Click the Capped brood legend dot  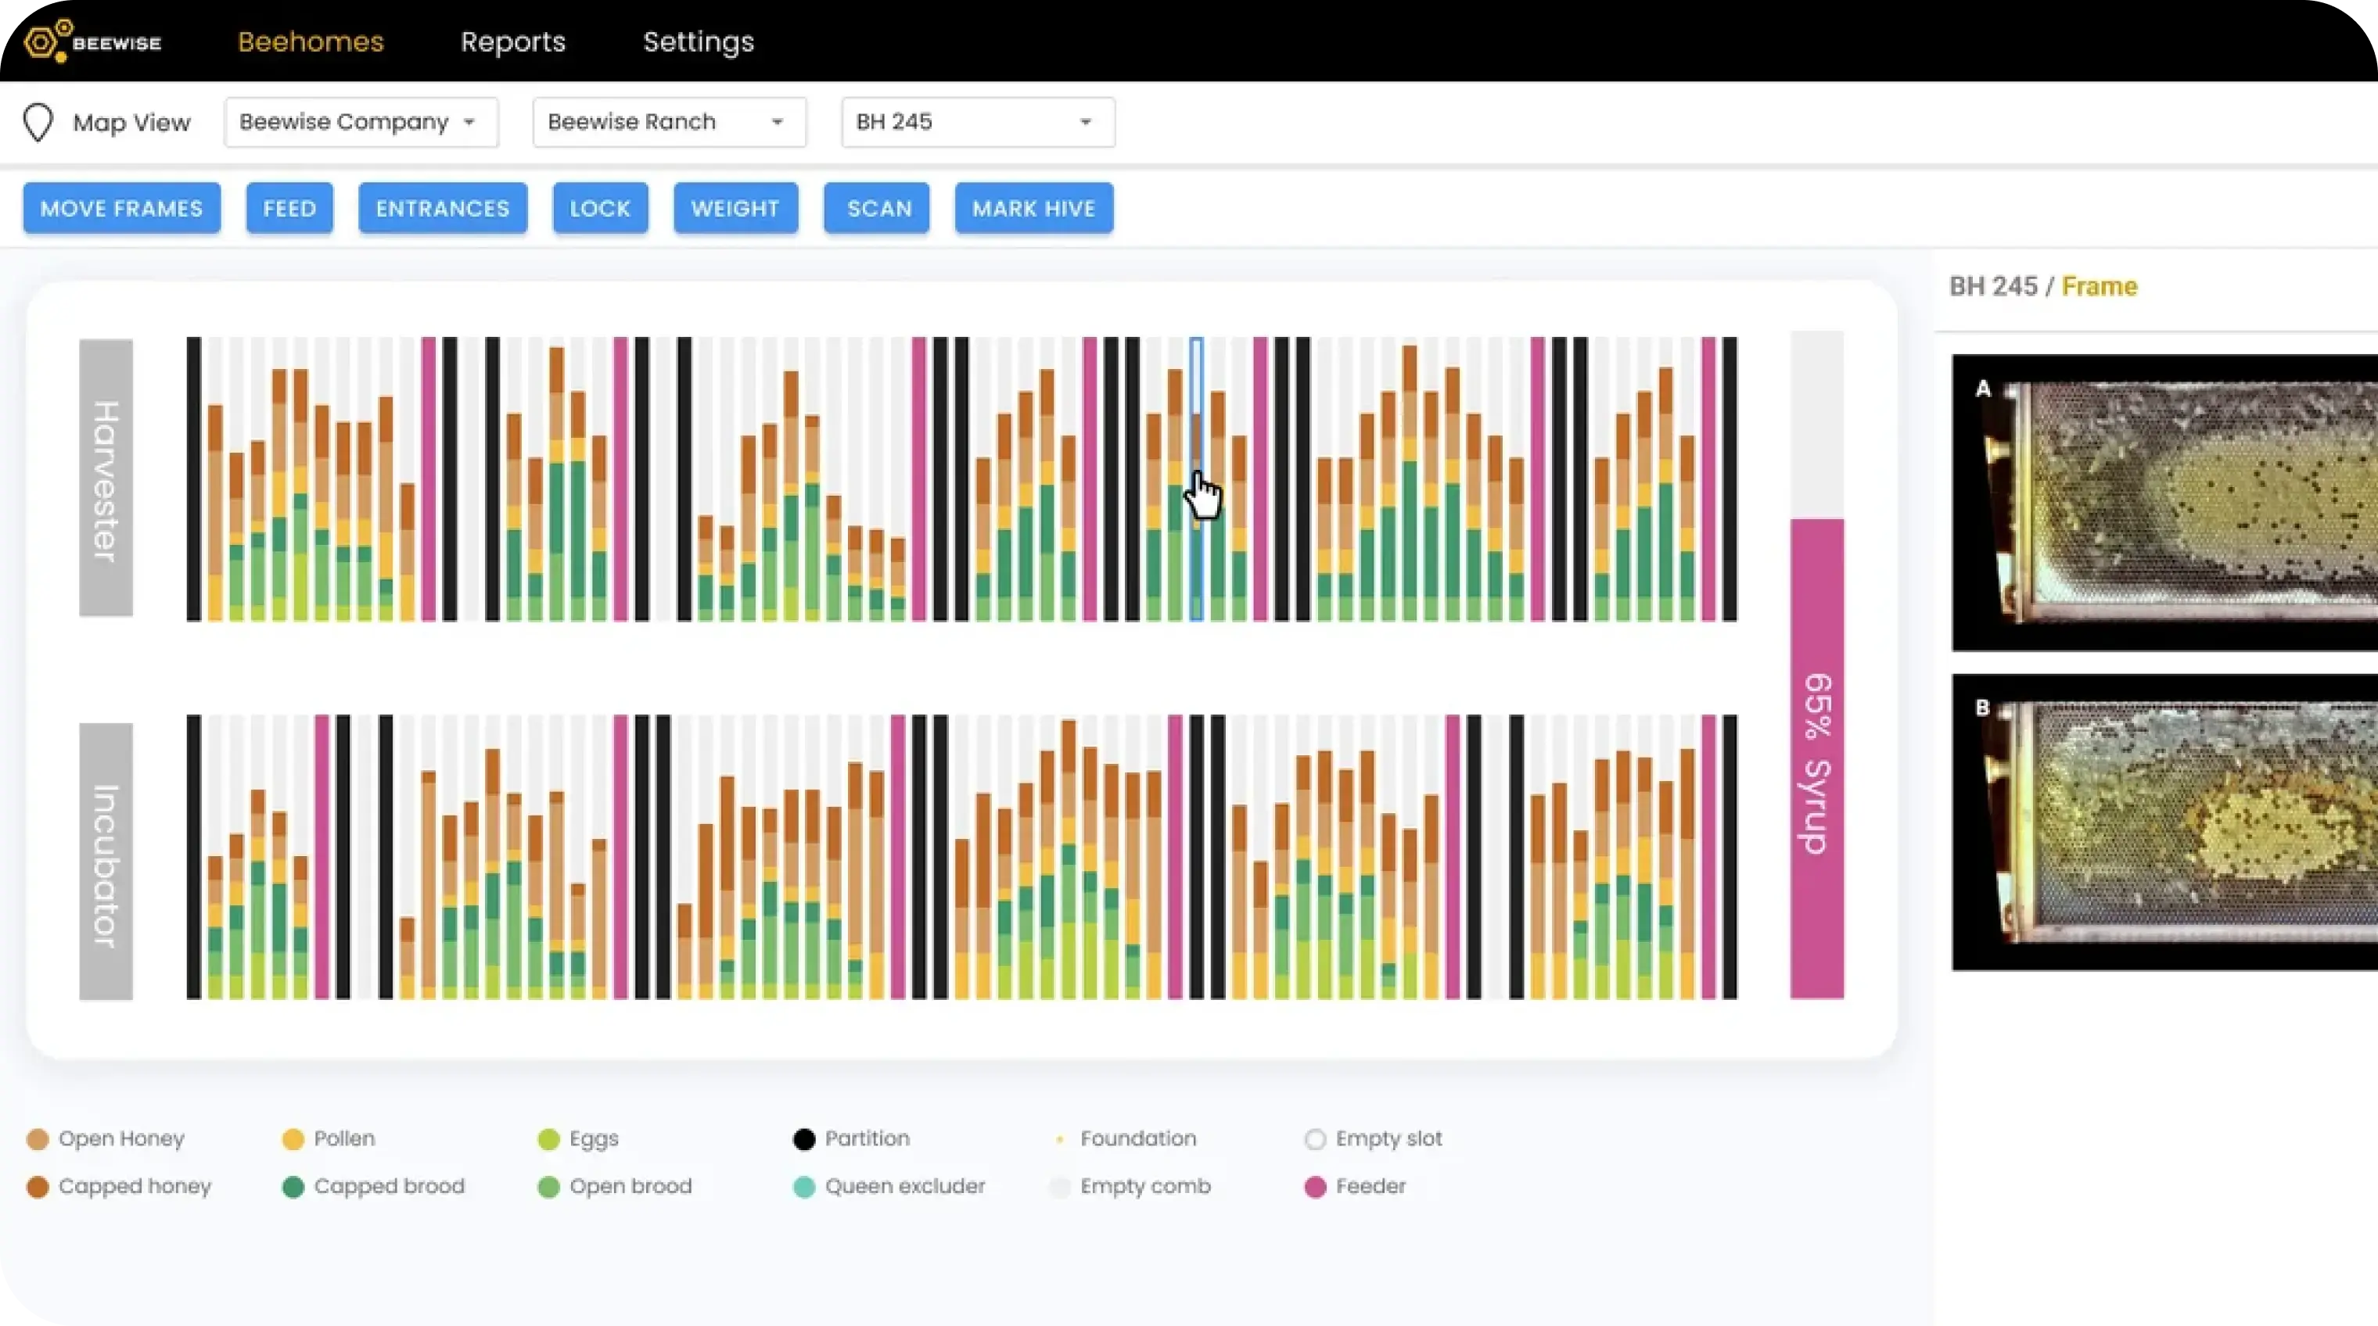point(293,1187)
